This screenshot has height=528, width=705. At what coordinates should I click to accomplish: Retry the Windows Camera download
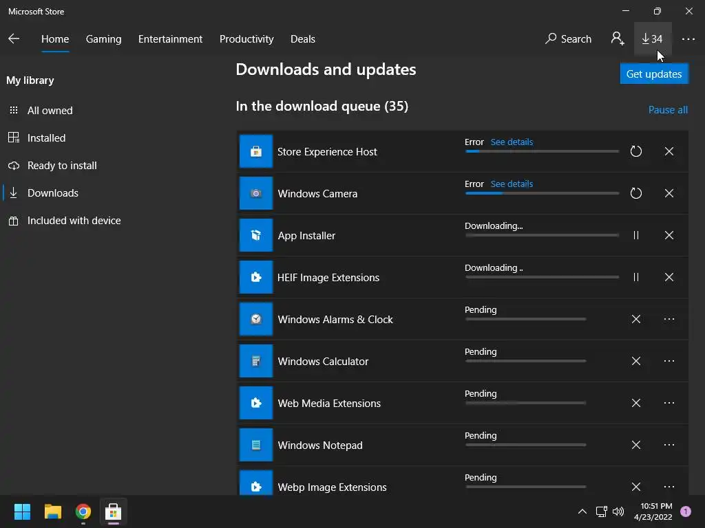pos(635,193)
